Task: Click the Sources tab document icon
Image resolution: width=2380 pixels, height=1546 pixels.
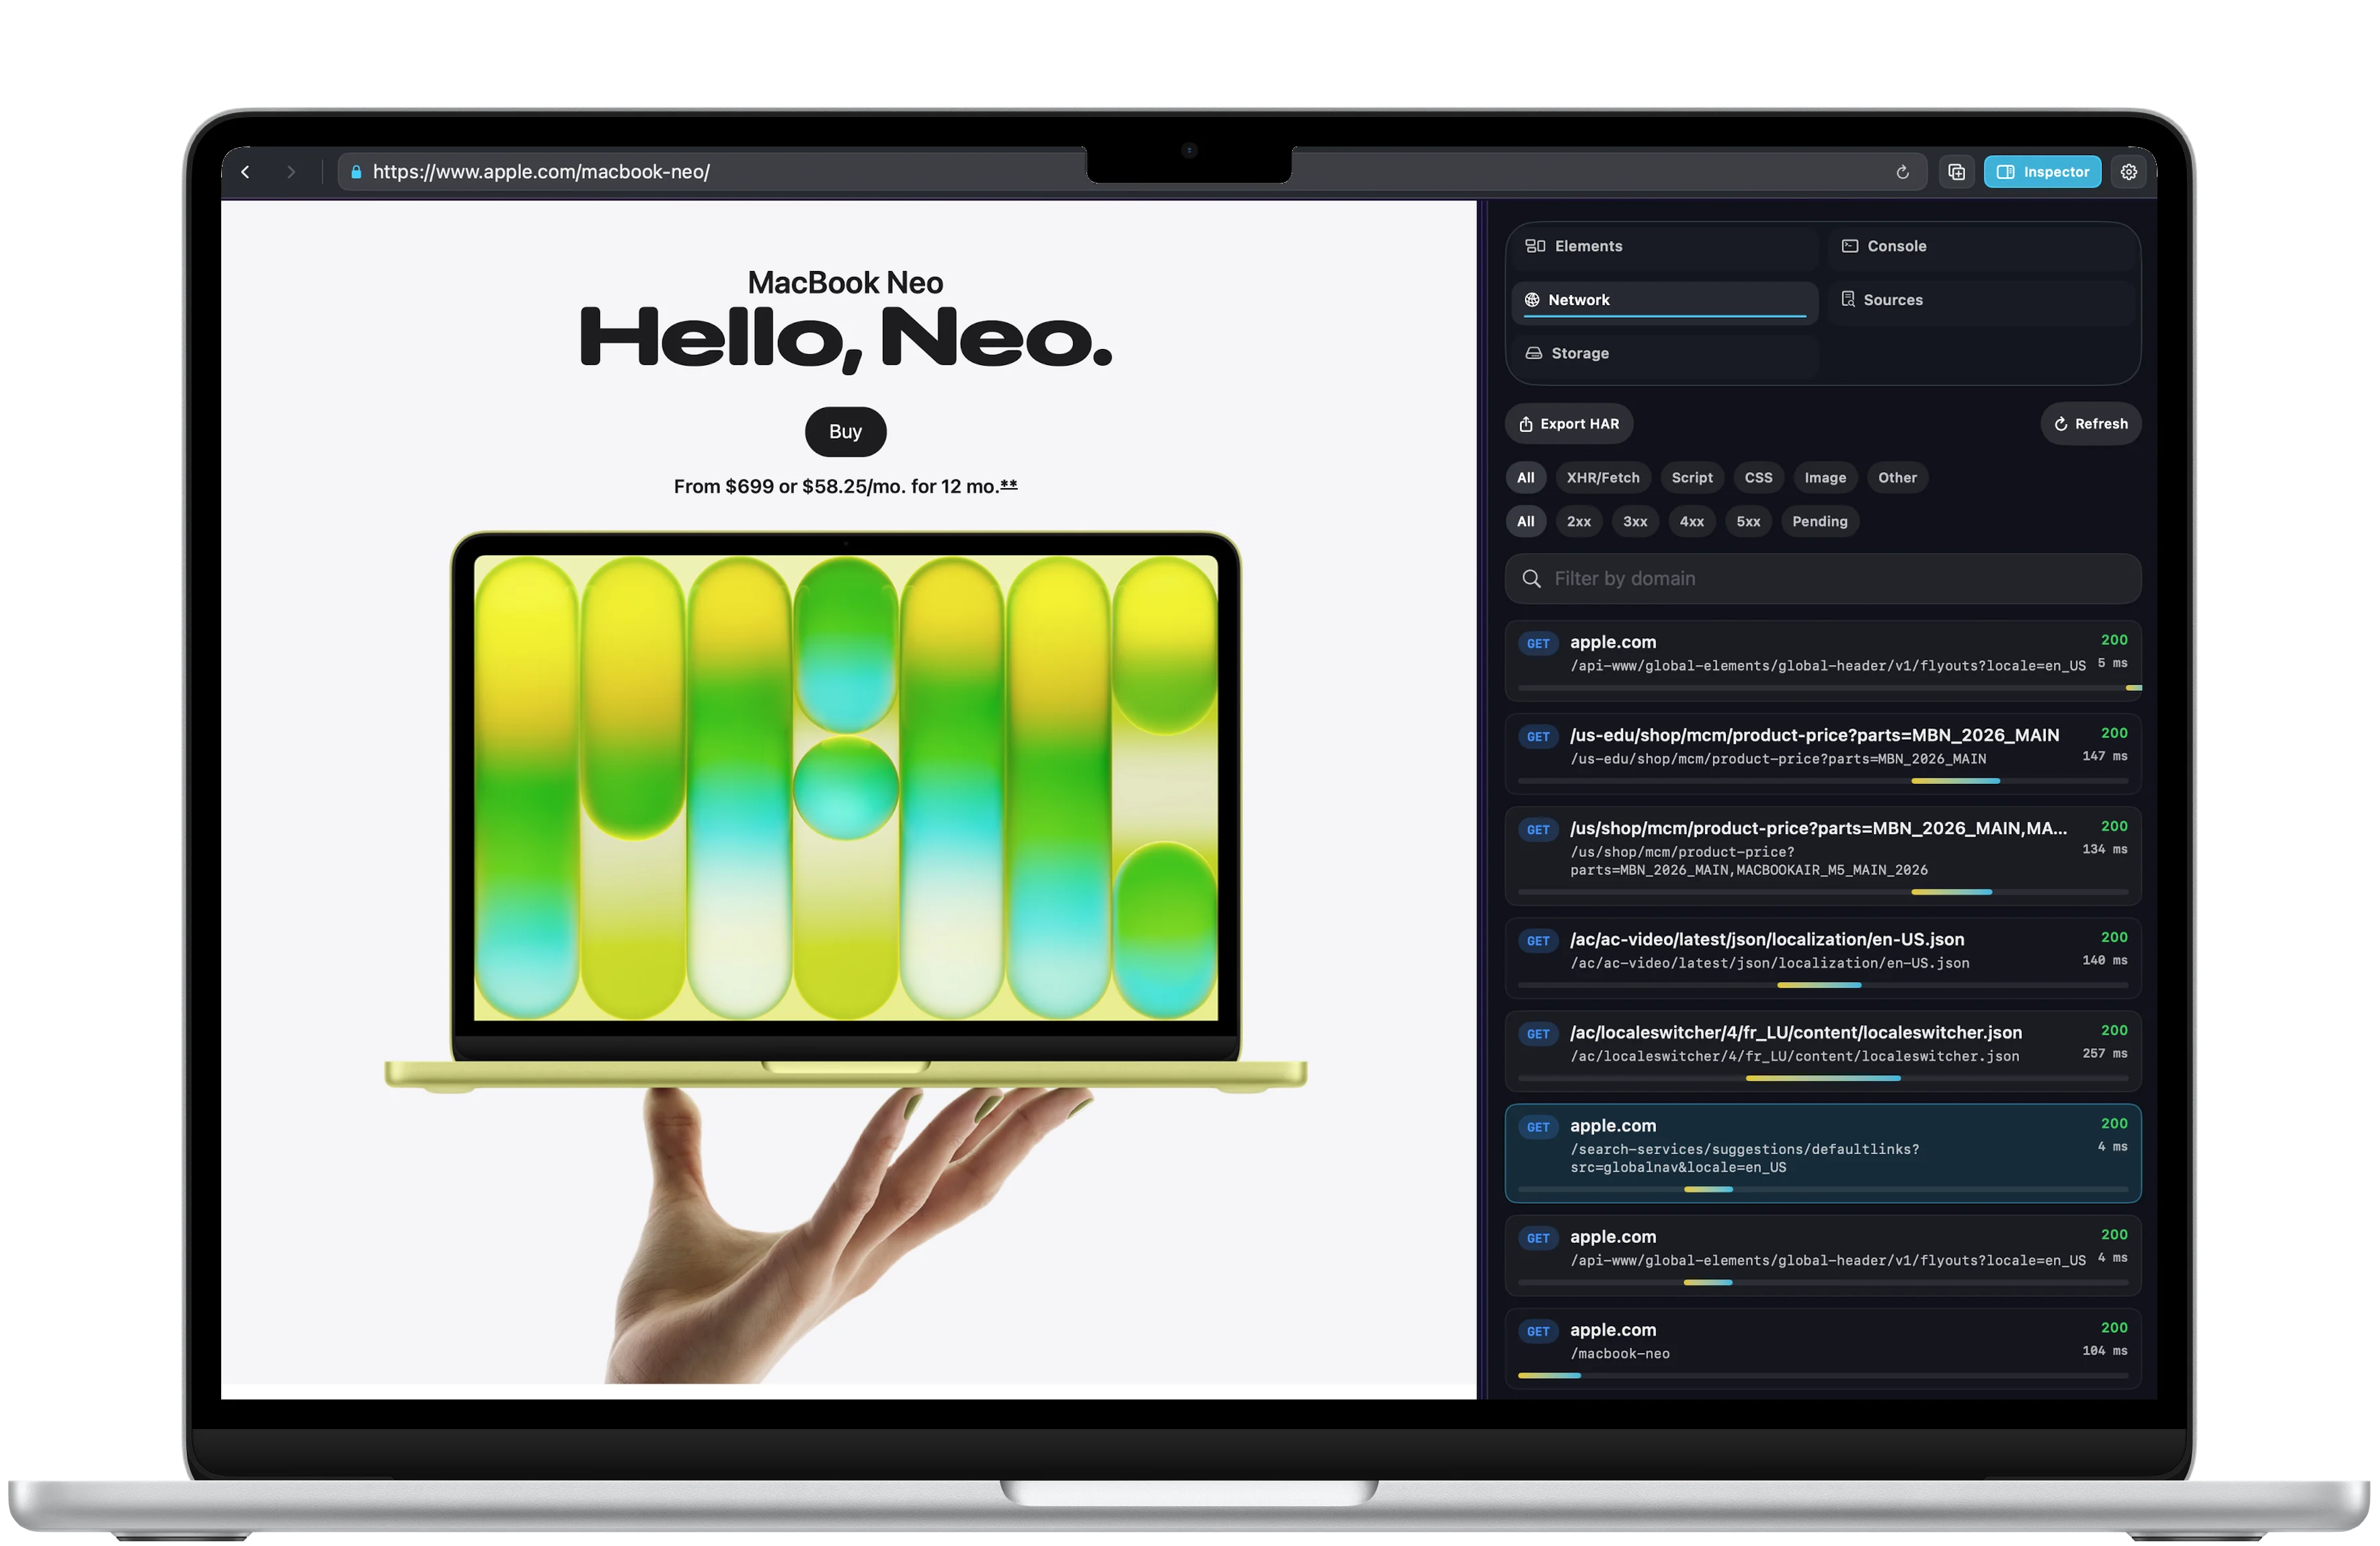Action: [x=1847, y=300]
